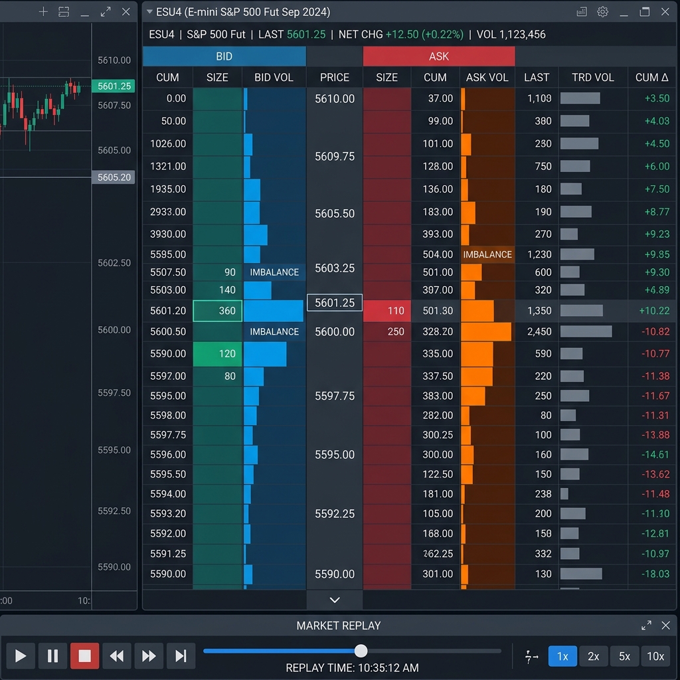Click the ASK VOL column header
This screenshot has width=680, height=680.
(487, 77)
